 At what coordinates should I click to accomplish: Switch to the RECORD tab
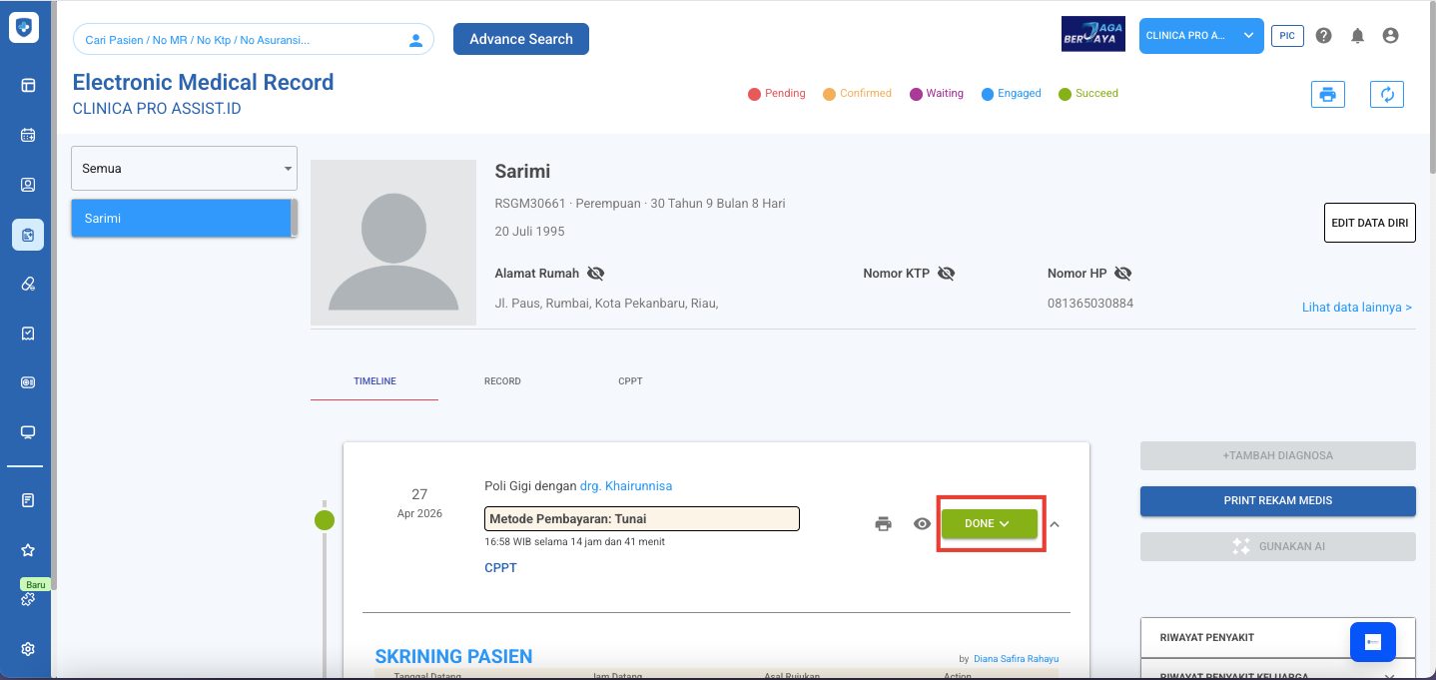tap(502, 381)
